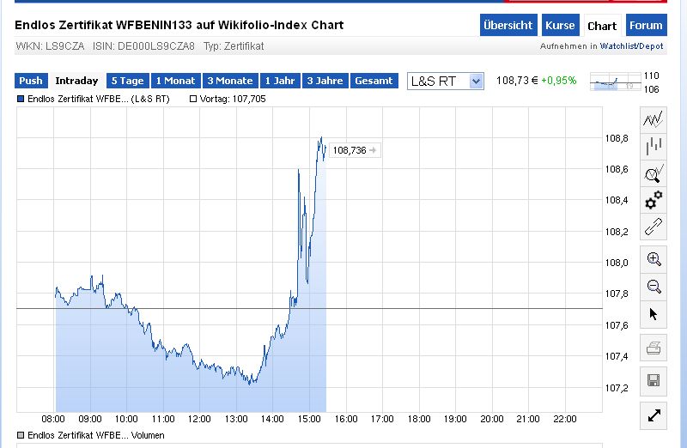687x448 pixels.
Task: Zoom out with the minus magnifier
Action: click(x=654, y=287)
